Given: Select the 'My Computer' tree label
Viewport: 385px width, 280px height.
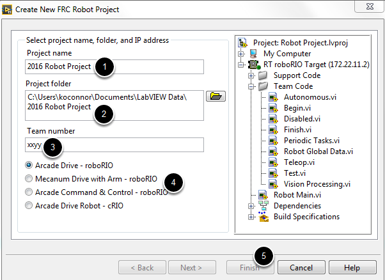Looking at the screenshot, I should click(x=287, y=54).
